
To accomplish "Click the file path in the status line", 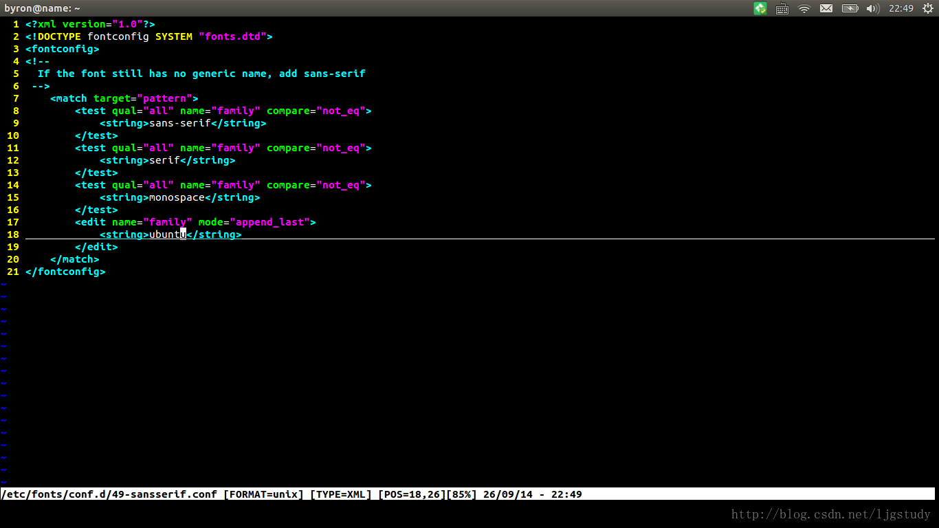I will tap(109, 494).
